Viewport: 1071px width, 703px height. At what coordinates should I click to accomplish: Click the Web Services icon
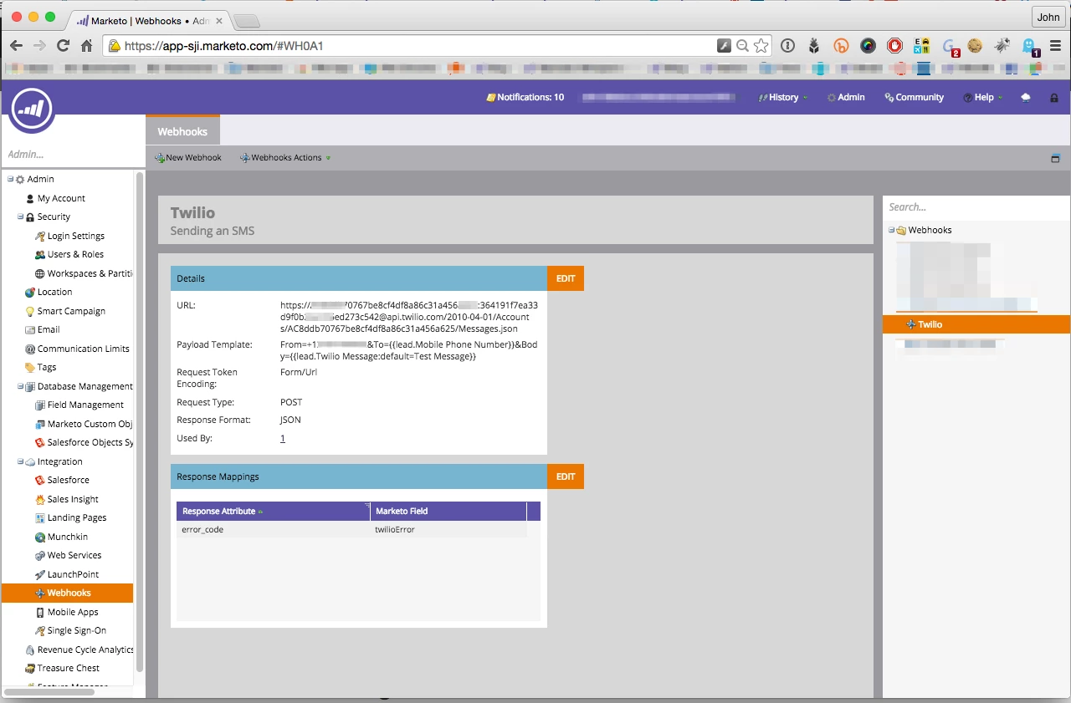click(40, 555)
